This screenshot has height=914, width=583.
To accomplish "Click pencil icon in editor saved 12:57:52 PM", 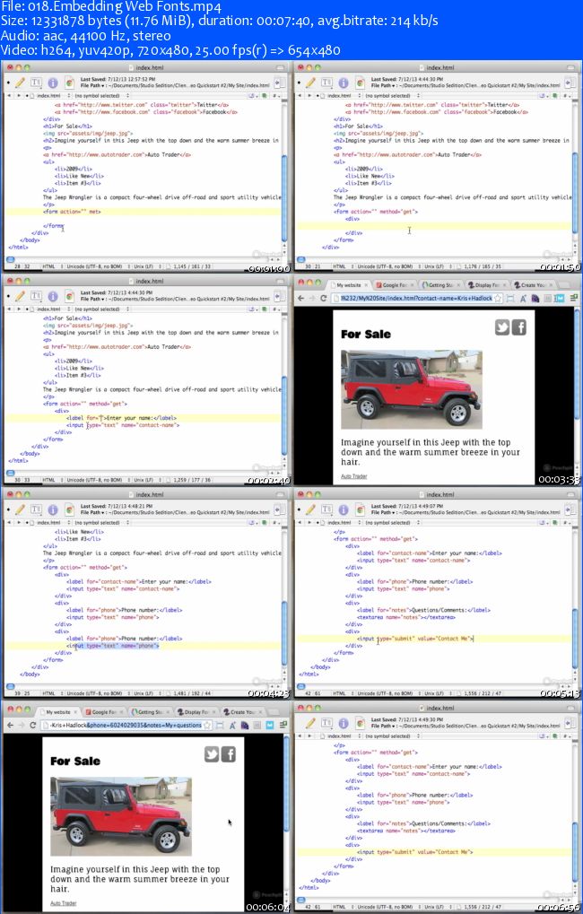I will [x=21, y=83].
